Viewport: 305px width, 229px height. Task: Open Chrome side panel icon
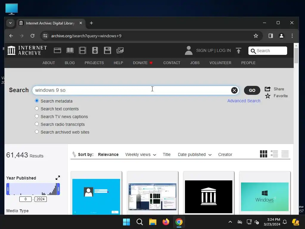271,36
